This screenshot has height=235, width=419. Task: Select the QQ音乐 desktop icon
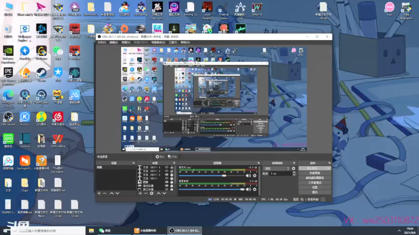tap(41, 119)
